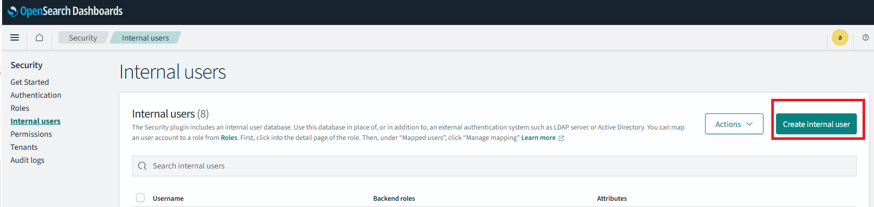This screenshot has height=207, width=874.
Task: Open Audit logs in sidebar
Action: click(x=28, y=160)
